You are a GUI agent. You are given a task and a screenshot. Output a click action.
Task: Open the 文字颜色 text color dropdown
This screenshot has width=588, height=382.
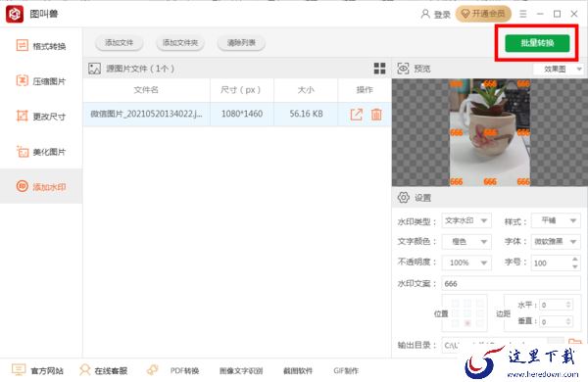[x=466, y=242]
